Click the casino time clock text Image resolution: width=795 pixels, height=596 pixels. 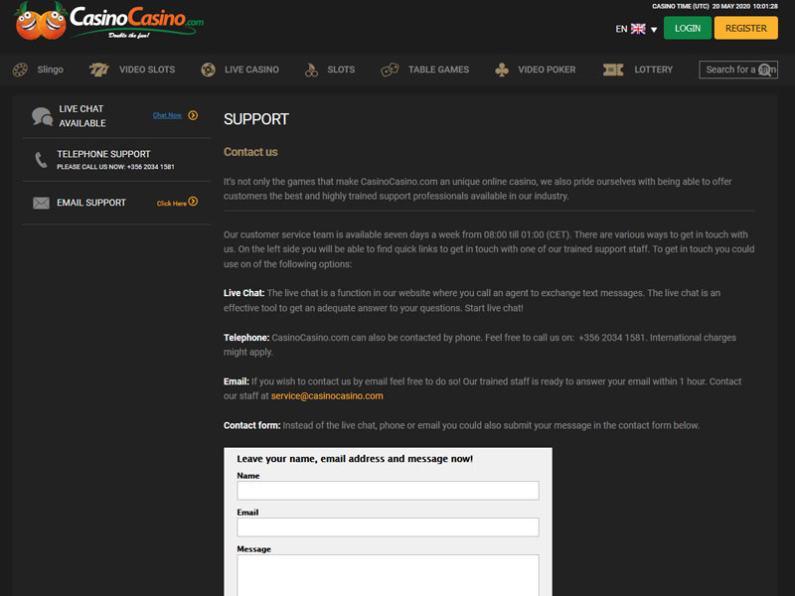click(715, 6)
